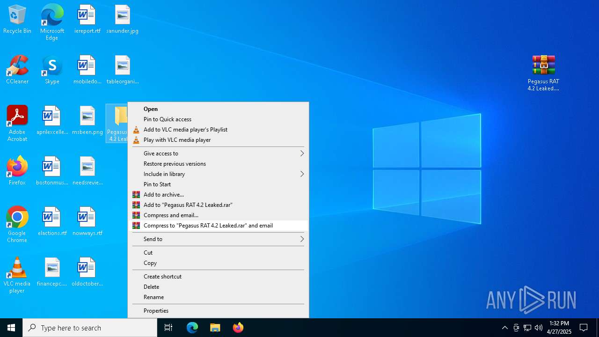The image size is (599, 337).
Task: Select the VLC media player shortcut
Action: click(17, 275)
